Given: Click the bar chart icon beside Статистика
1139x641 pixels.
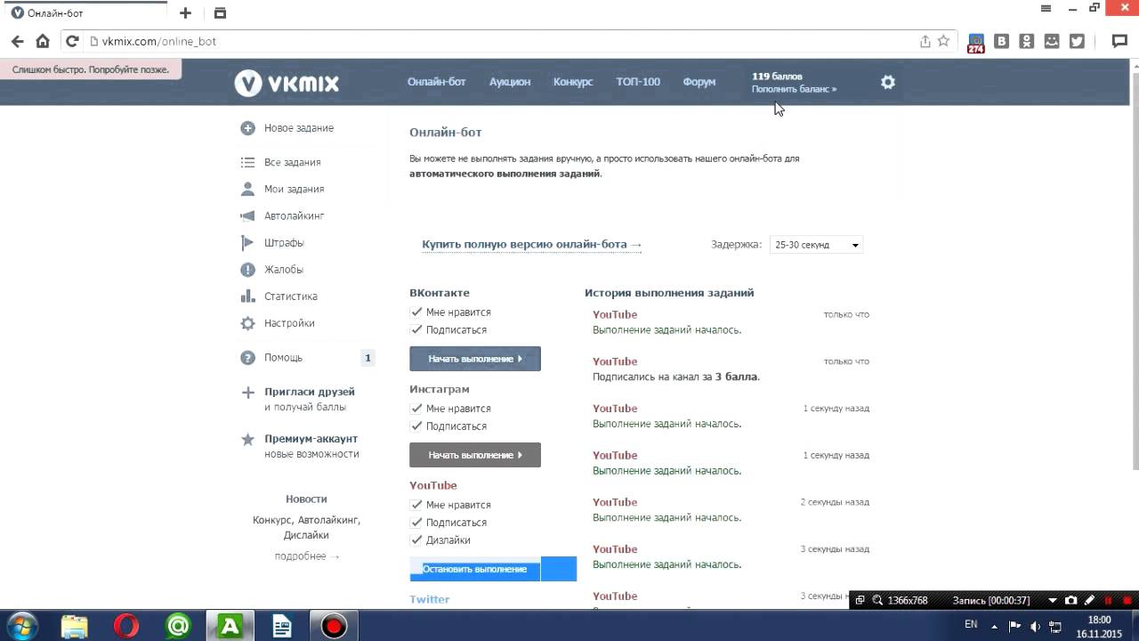Looking at the screenshot, I should (x=247, y=296).
